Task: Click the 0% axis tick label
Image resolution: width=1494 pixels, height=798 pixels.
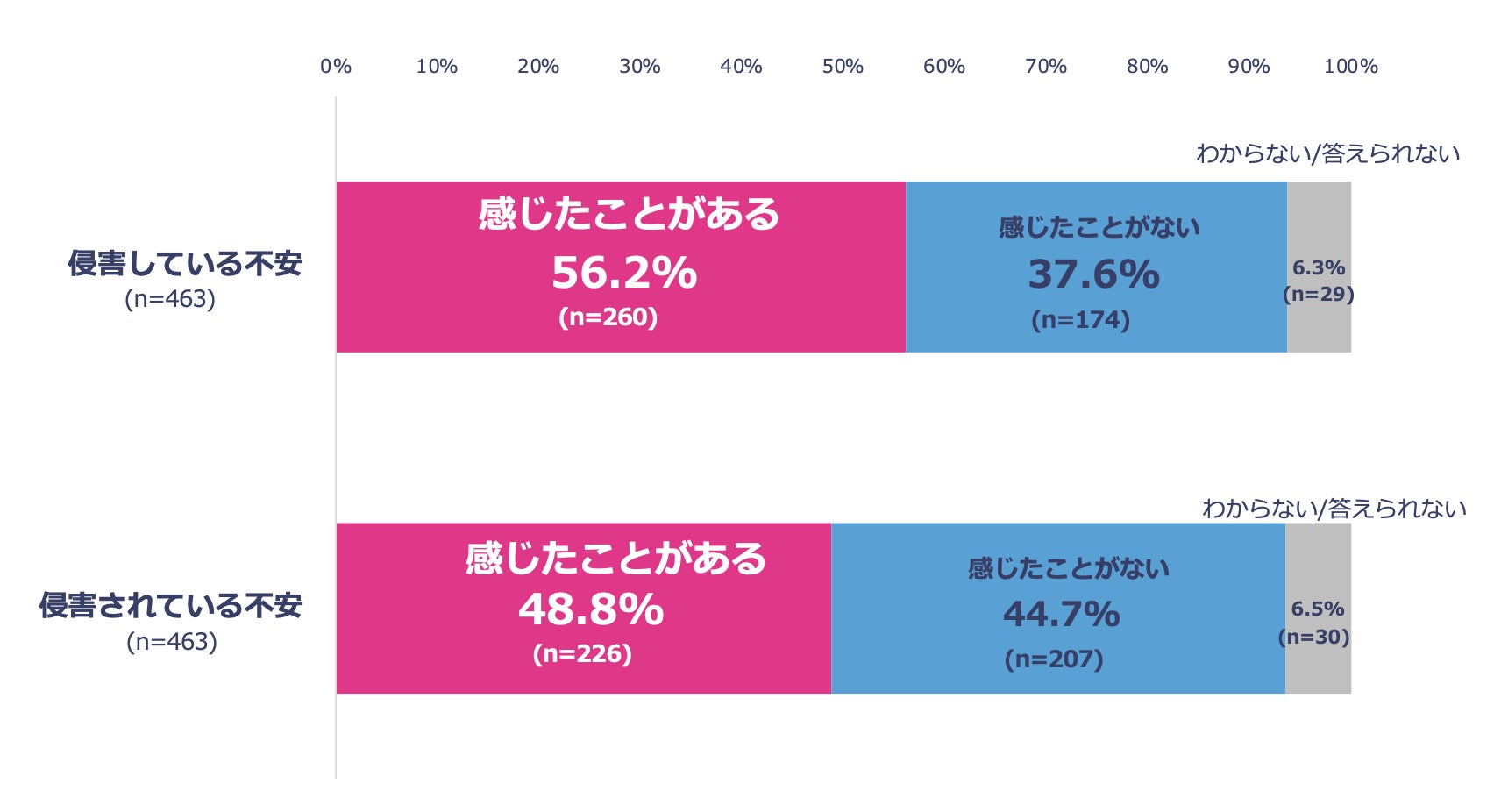Action: point(336,67)
